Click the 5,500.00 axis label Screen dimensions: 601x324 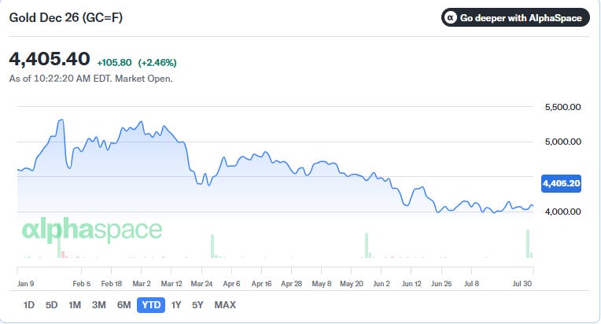(x=562, y=107)
